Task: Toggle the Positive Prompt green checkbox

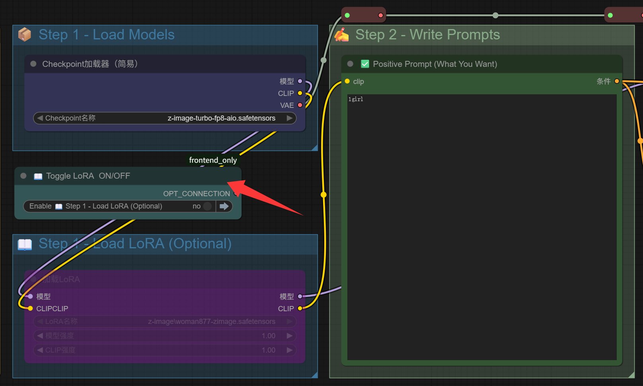Action: pyautogui.click(x=365, y=64)
